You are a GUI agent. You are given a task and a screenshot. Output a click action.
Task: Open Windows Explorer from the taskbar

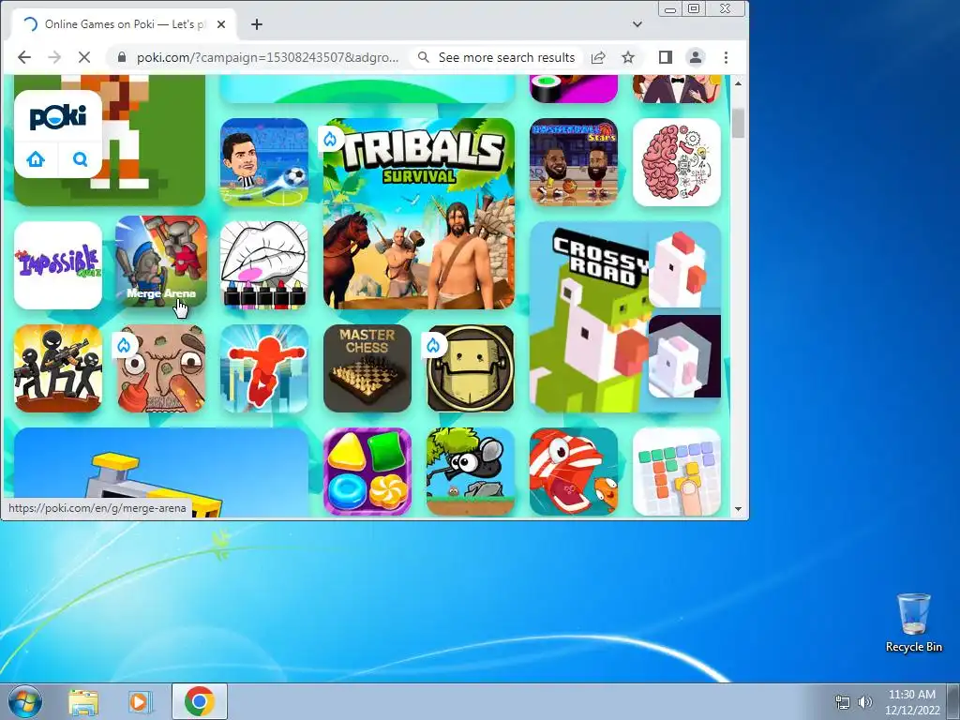click(x=83, y=701)
